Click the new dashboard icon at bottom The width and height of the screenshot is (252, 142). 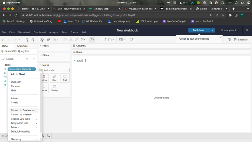pos(43,136)
